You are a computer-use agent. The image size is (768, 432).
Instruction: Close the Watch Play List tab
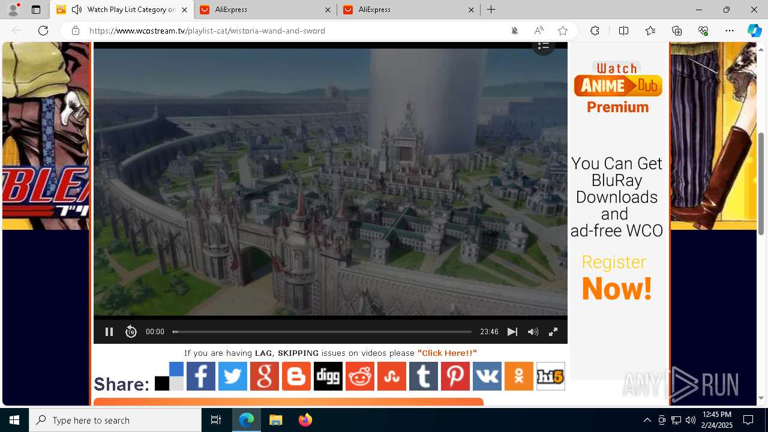pyautogui.click(x=184, y=10)
